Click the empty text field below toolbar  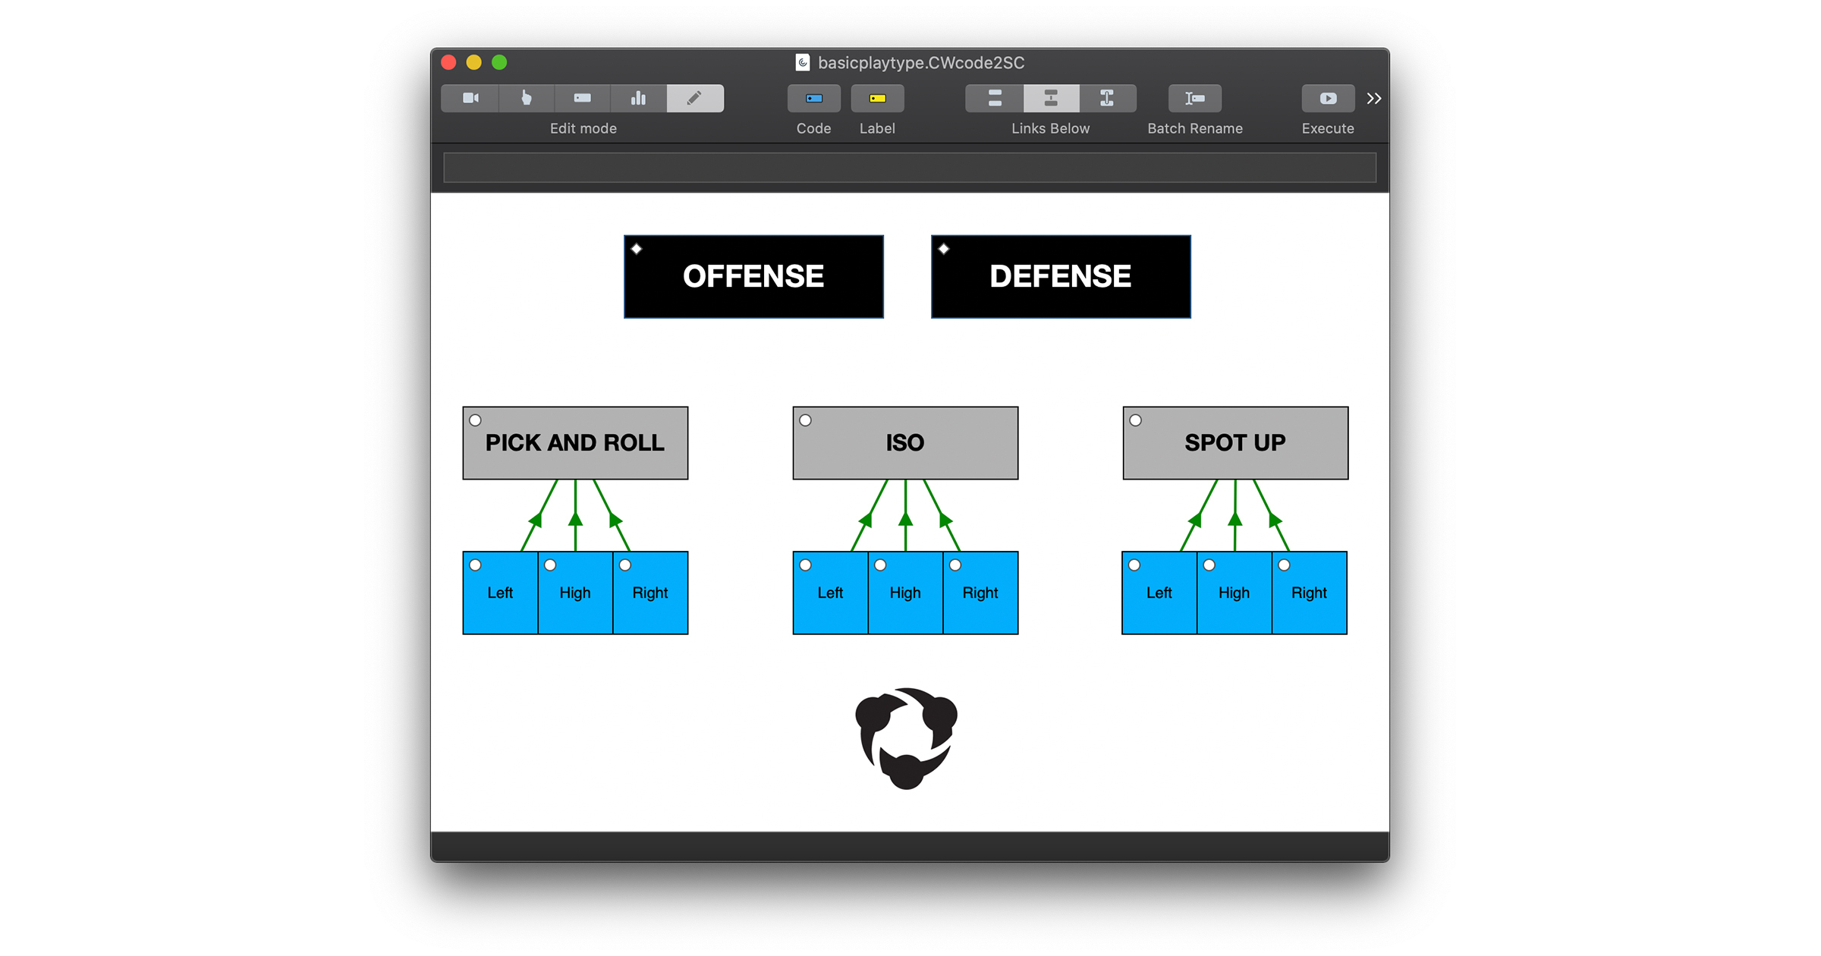coord(909,167)
